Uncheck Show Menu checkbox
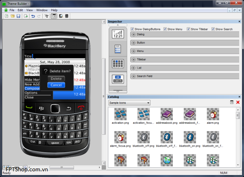 point(165,29)
